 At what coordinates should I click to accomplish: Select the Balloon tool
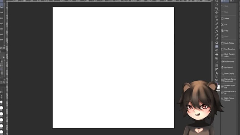tap(217, 77)
